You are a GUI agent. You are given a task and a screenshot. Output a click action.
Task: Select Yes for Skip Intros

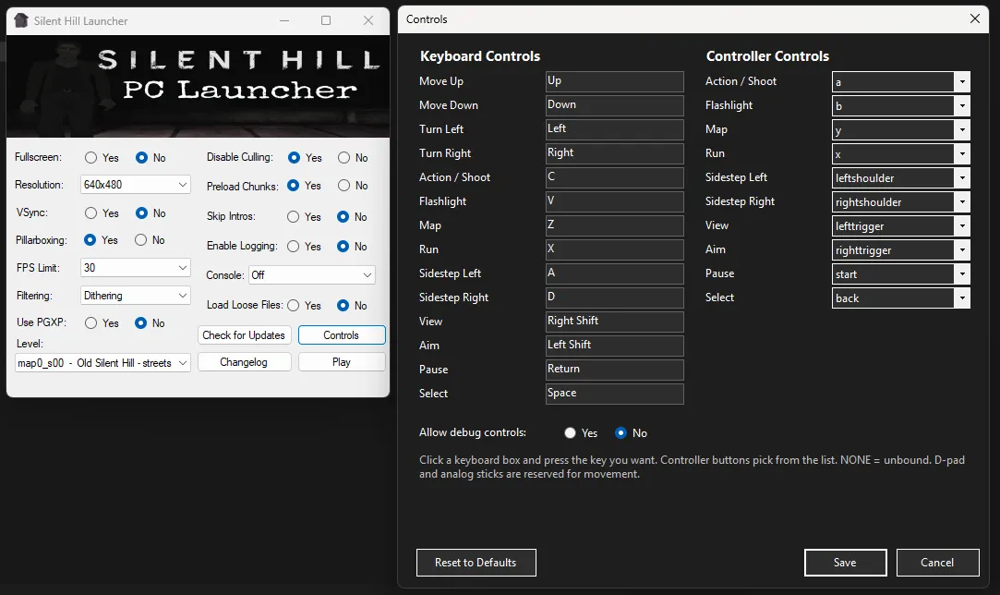click(x=294, y=217)
